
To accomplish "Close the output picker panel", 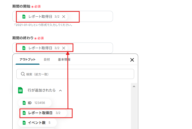I will coord(132,60).
